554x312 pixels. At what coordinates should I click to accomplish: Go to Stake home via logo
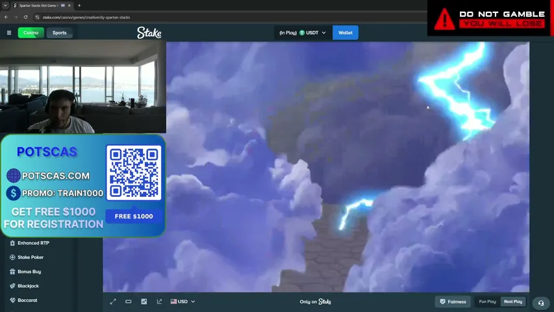pyautogui.click(x=149, y=32)
